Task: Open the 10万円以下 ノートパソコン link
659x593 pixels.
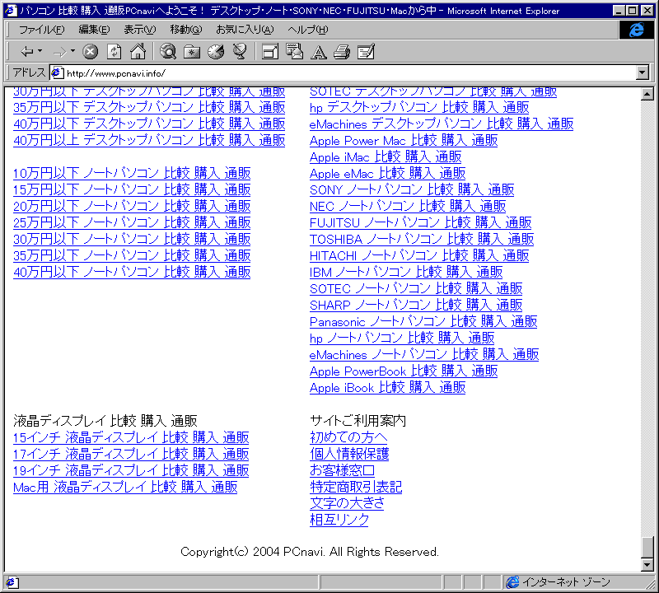Action: click(132, 173)
